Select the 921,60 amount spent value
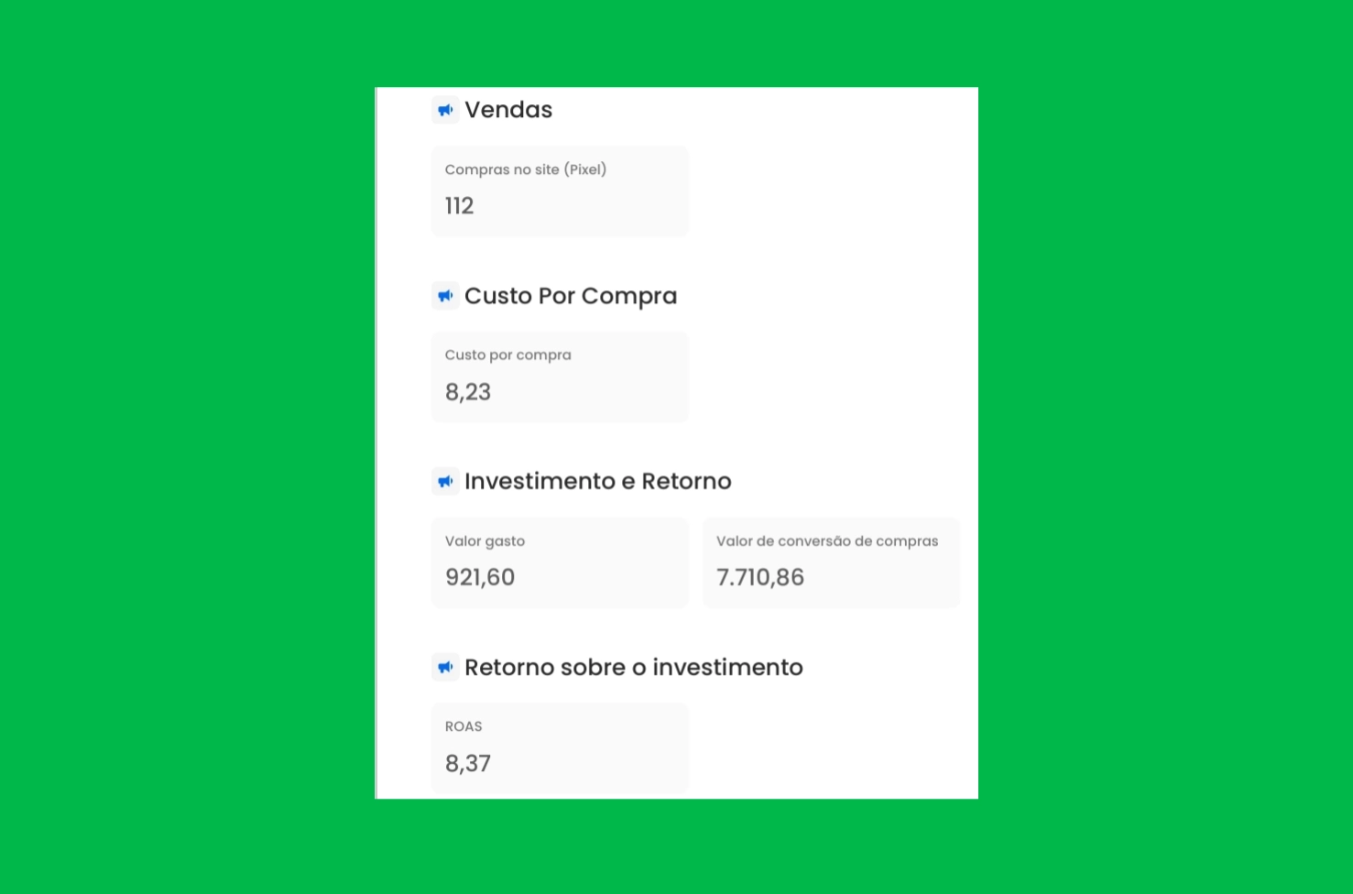The width and height of the screenshot is (1353, 894). click(x=479, y=577)
